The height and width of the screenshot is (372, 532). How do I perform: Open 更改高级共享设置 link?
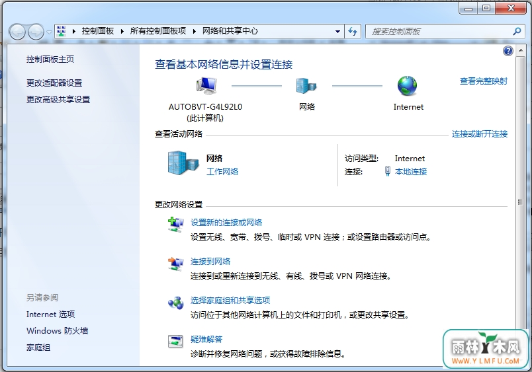click(58, 100)
